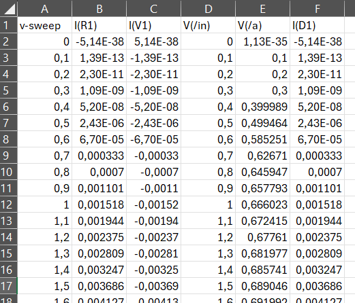This screenshot has width=355, height=303.
Task: Select cell C7 with -2,43E-06
Action: click(154, 123)
